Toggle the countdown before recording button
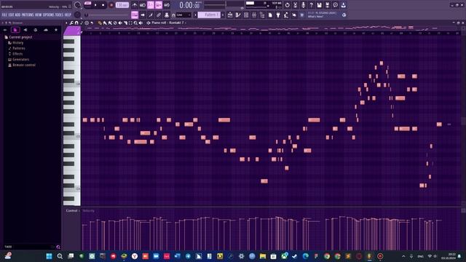Viewport: 466px width, 262px height. [x=151, y=5]
